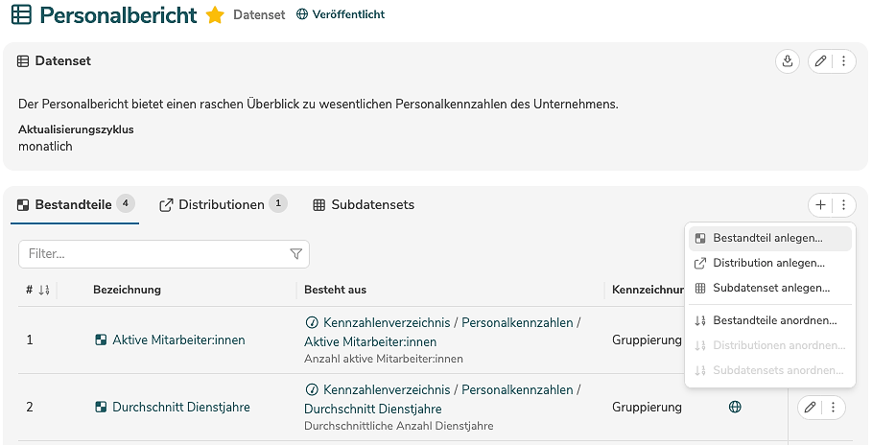Viewport: 872px width, 445px height.
Task: Click the filter funnel icon
Action: click(295, 254)
